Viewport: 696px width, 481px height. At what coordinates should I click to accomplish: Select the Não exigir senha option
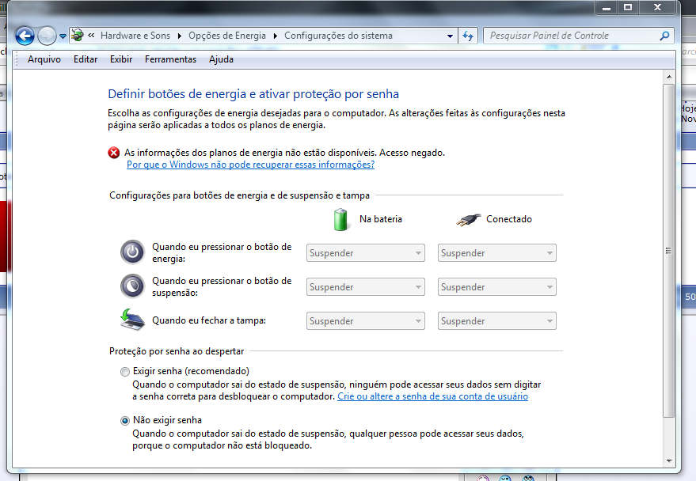125,421
